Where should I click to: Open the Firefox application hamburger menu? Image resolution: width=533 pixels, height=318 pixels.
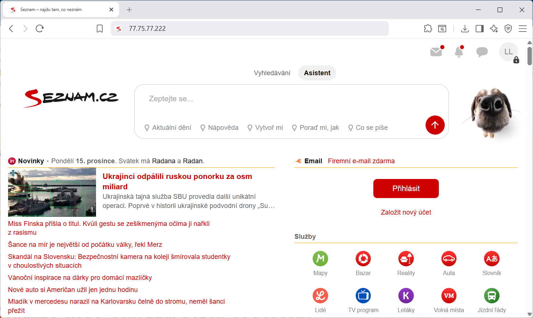(523, 28)
